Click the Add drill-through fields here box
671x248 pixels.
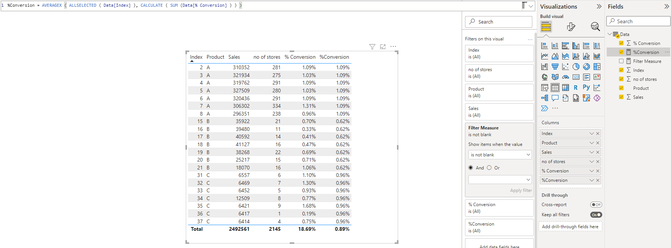pos(570,227)
